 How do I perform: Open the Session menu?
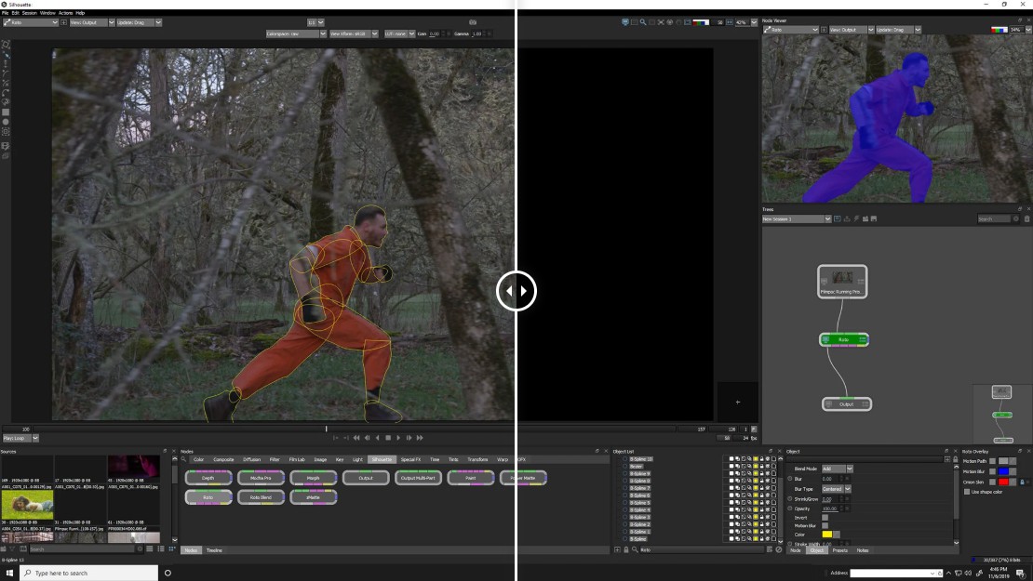[30, 13]
